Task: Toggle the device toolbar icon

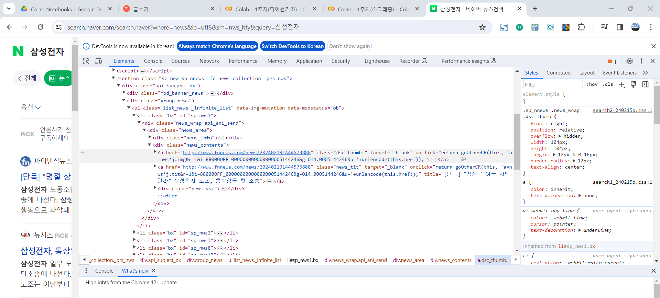Action: 98,61
